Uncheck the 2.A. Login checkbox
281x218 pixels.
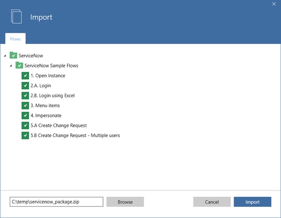(25, 86)
